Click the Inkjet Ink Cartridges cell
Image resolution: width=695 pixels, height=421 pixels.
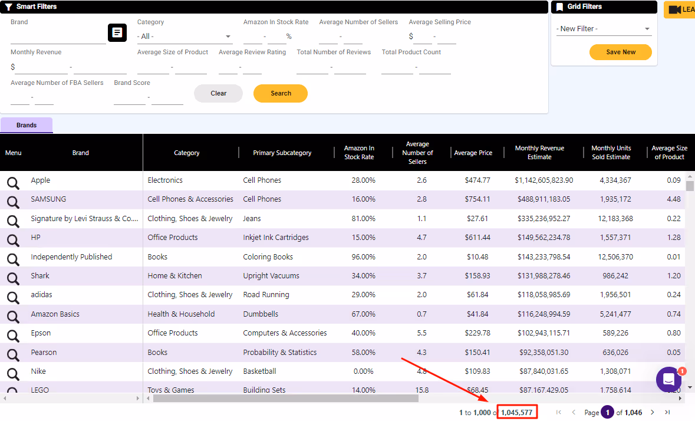pos(276,238)
